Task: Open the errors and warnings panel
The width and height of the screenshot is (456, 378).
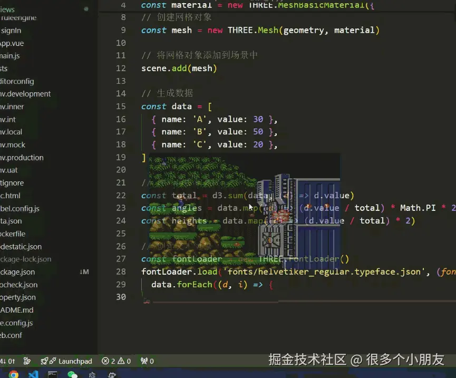Action: point(115,361)
